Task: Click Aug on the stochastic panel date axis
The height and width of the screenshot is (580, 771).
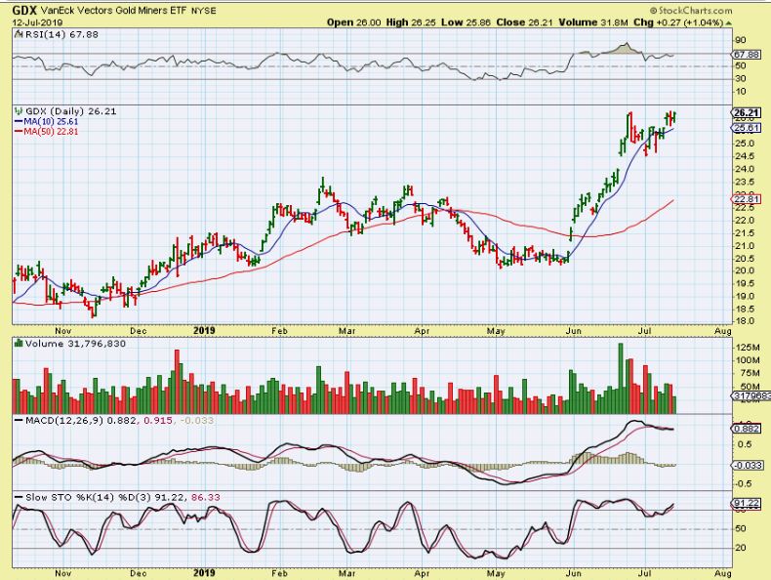Action: pos(723,573)
